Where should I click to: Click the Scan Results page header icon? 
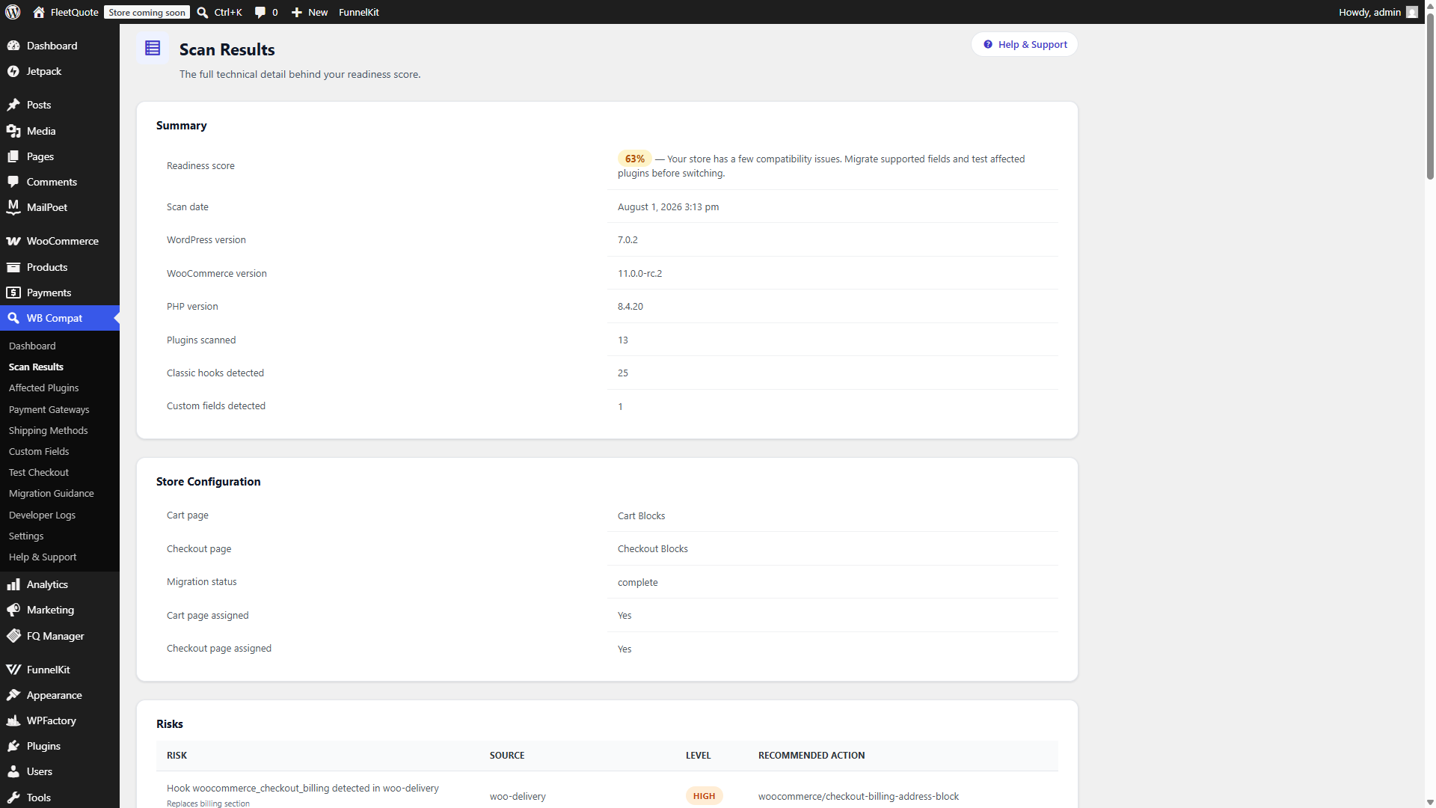(153, 49)
